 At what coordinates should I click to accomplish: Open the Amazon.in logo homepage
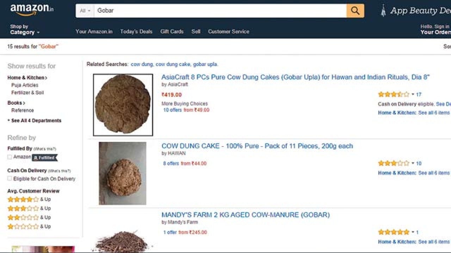coord(32,9)
